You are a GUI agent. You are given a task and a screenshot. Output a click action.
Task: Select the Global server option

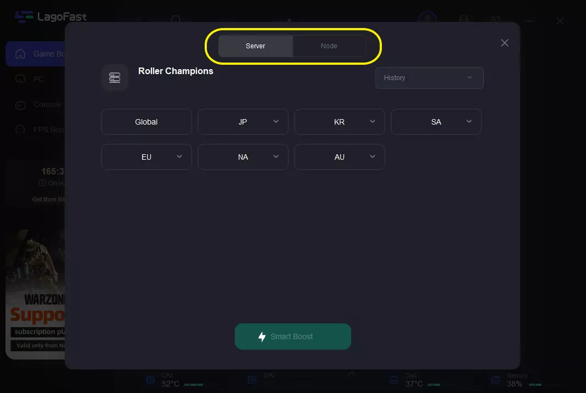(x=146, y=122)
